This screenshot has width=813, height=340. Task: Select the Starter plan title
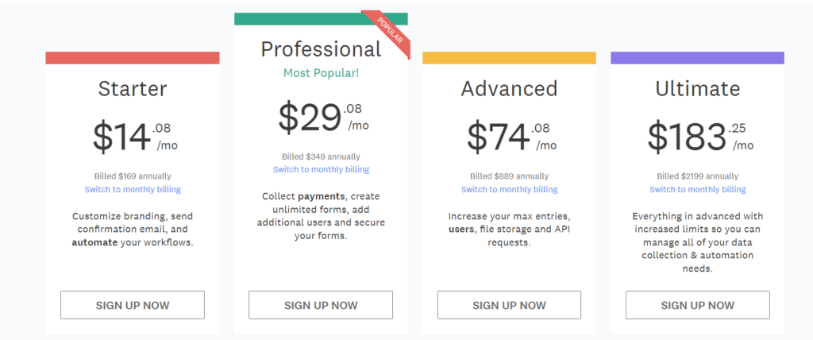133,88
